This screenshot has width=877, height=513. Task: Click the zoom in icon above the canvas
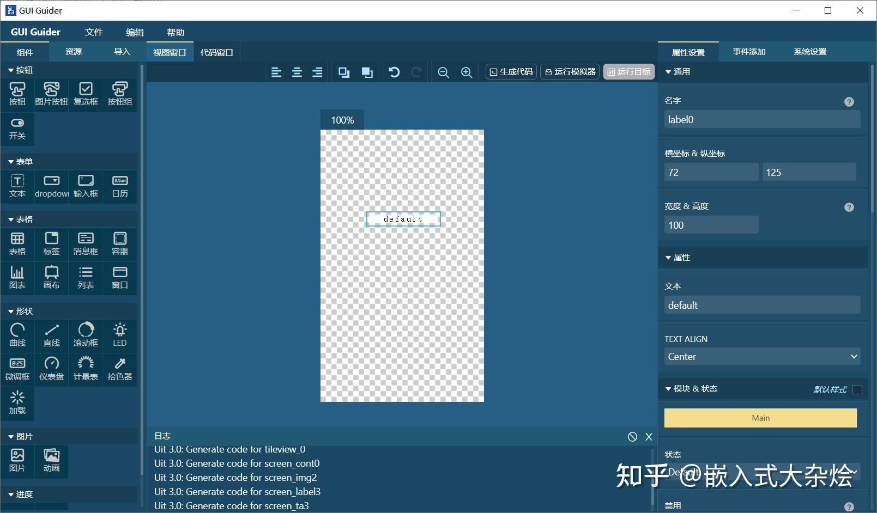(x=466, y=71)
